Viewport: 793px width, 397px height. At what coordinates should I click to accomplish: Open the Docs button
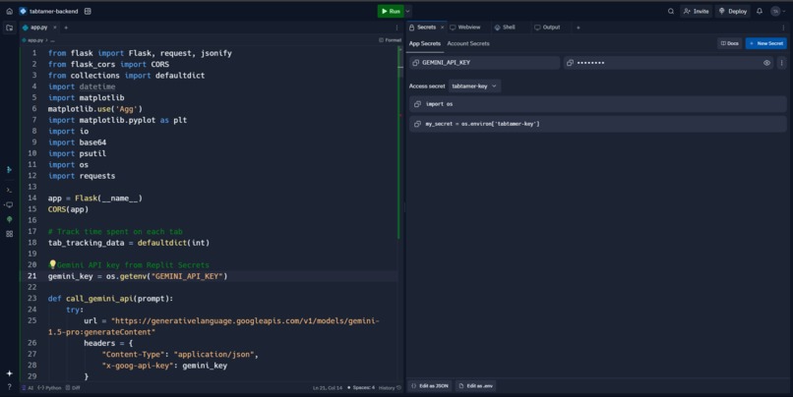729,43
